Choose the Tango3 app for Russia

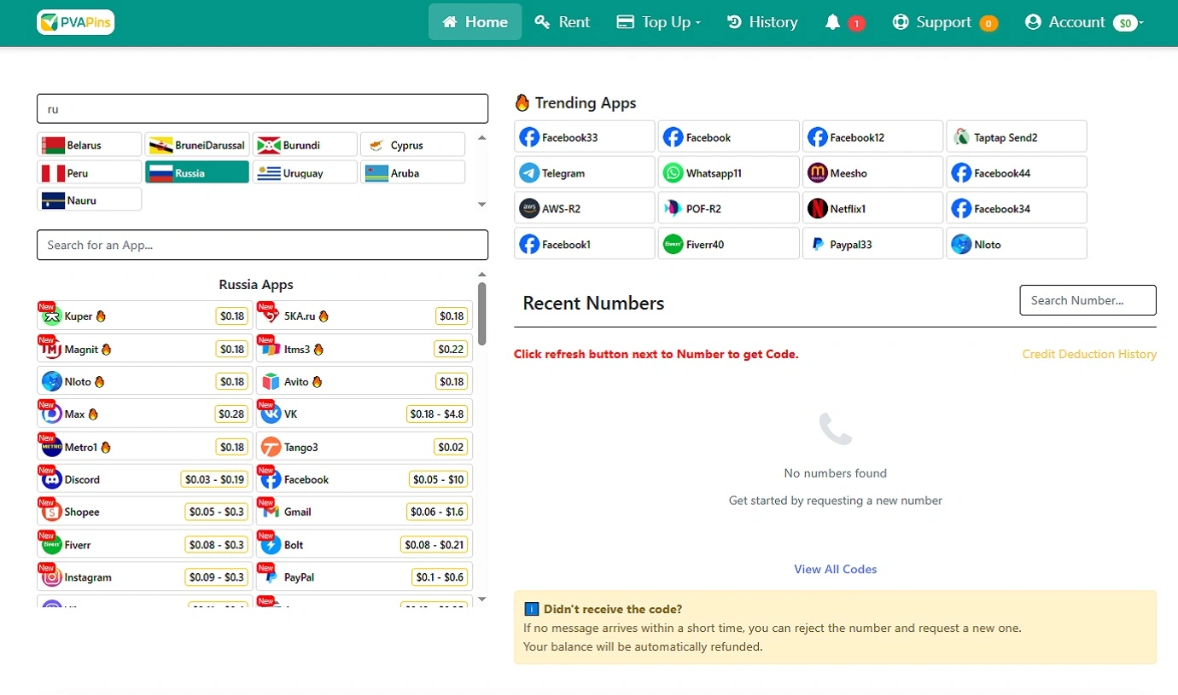coord(364,447)
